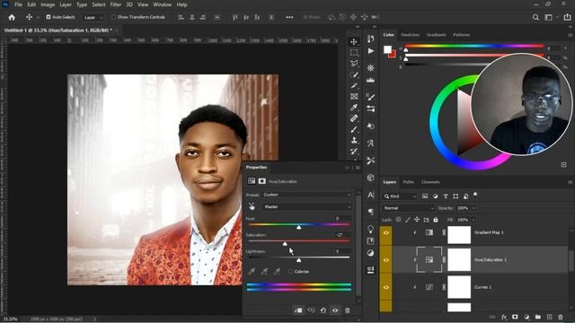The image size is (575, 323).
Task: Open the Paragraph panel icon
Action: [x=371, y=212]
